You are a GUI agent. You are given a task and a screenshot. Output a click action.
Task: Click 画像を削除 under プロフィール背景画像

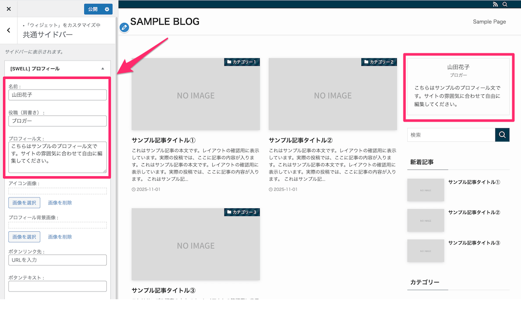[x=60, y=236]
